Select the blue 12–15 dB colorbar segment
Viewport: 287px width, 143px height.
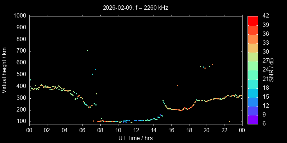click(253, 102)
